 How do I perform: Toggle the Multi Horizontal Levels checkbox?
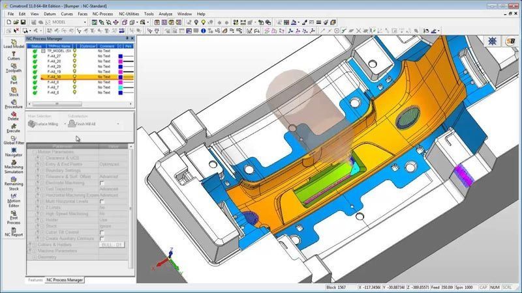(x=102, y=201)
